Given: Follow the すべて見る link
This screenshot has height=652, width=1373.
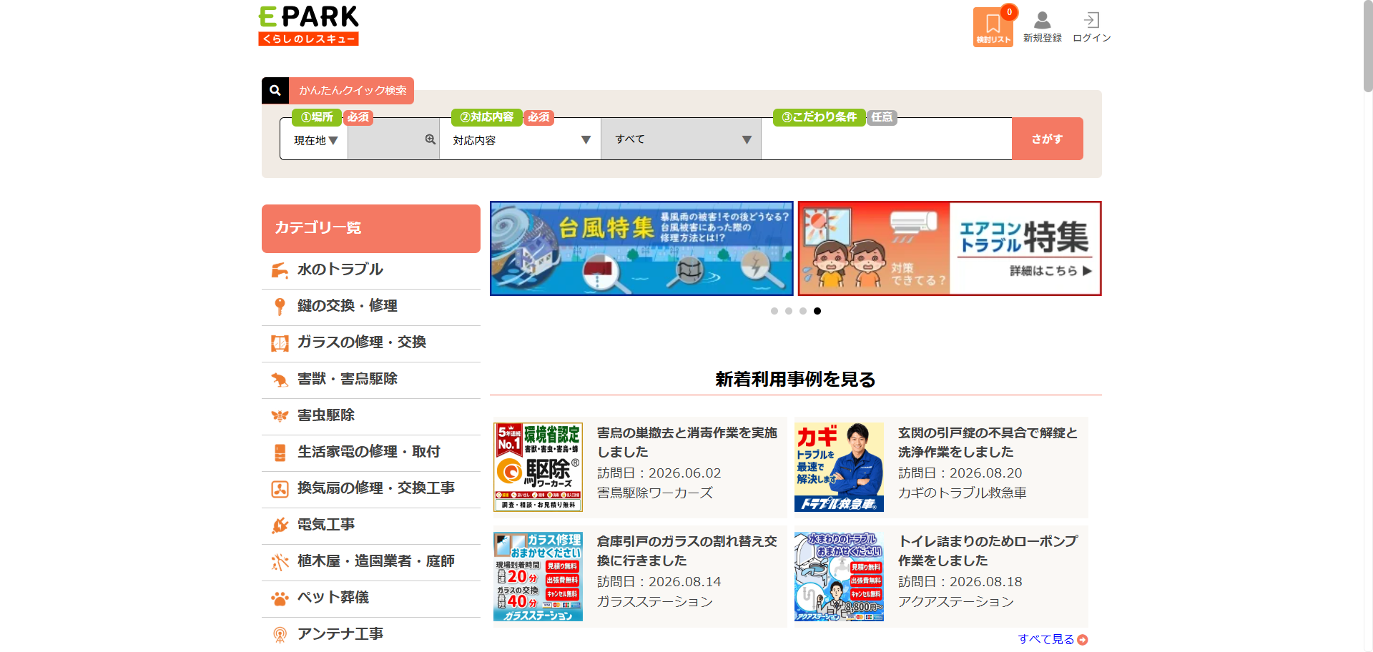Looking at the screenshot, I should tap(1053, 639).
